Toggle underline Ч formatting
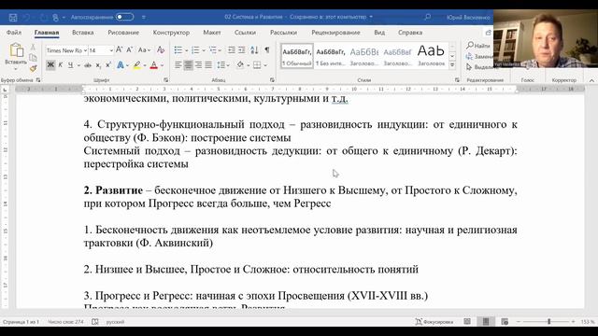Screen dimensions: 598x336 point(71,65)
